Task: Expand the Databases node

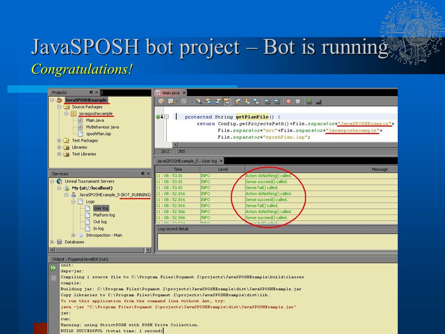Action: [x=52, y=242]
